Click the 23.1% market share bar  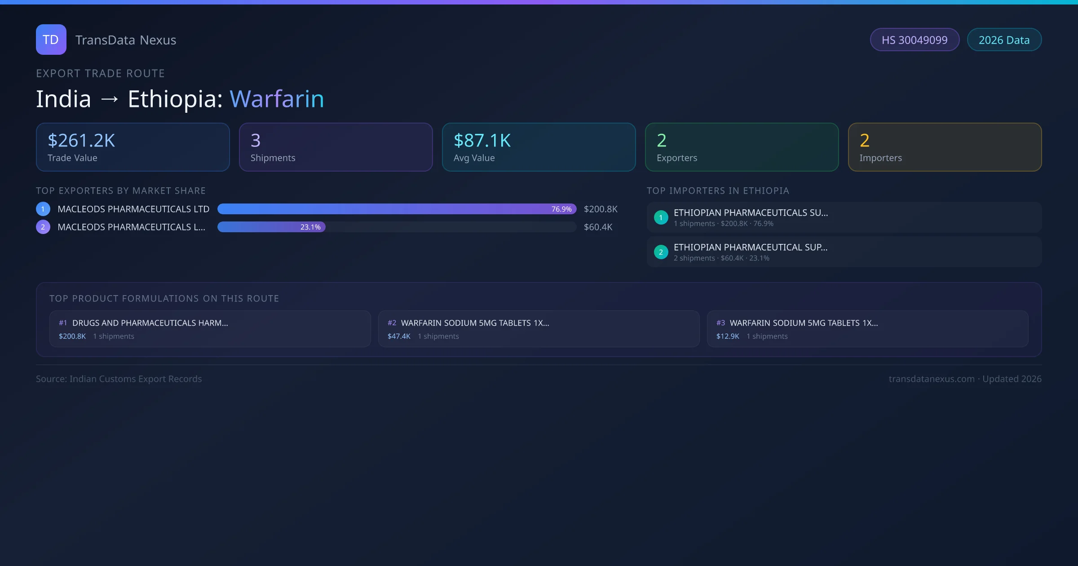pyautogui.click(x=271, y=227)
